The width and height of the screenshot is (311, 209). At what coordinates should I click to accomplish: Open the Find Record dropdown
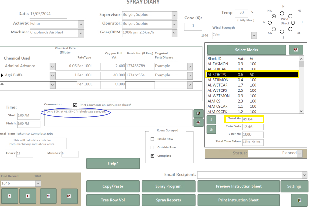click(x=38, y=184)
